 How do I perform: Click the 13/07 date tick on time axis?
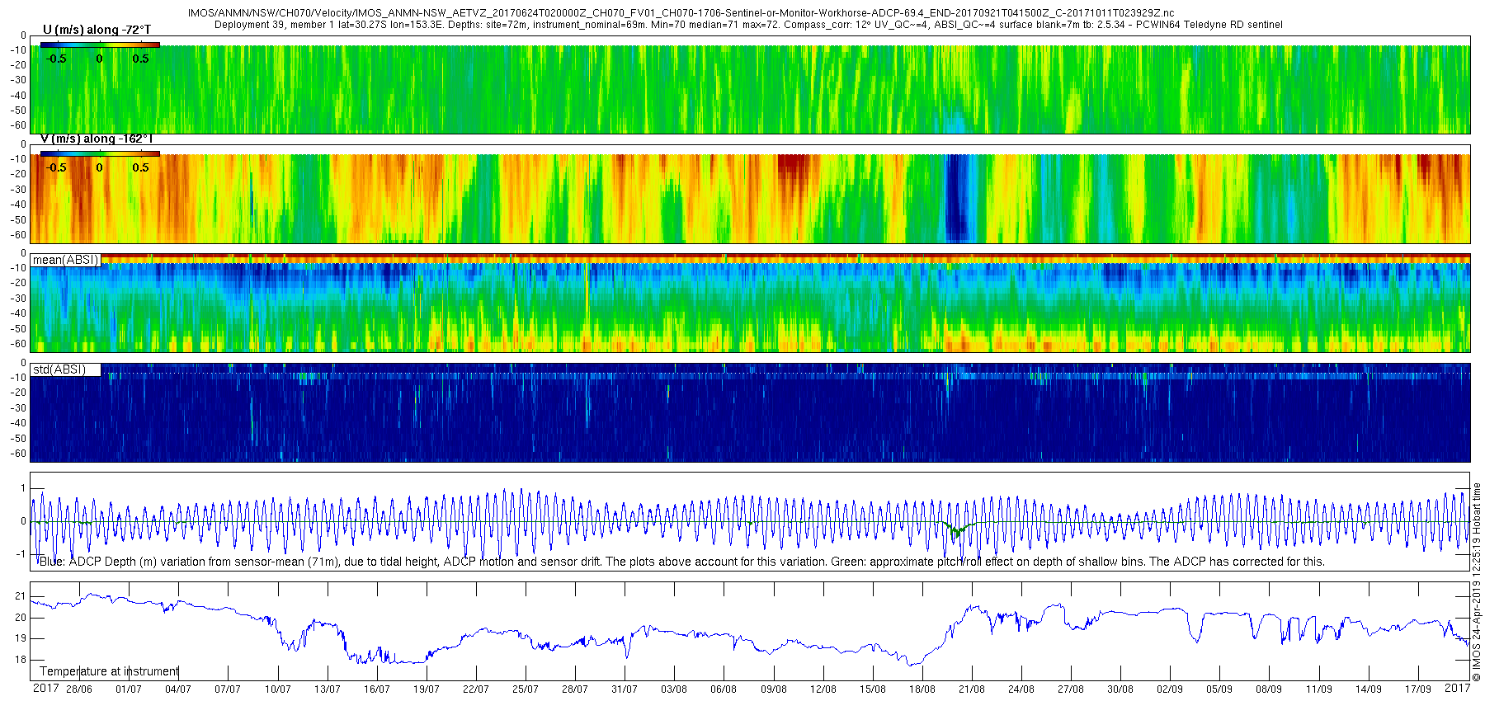click(x=328, y=689)
